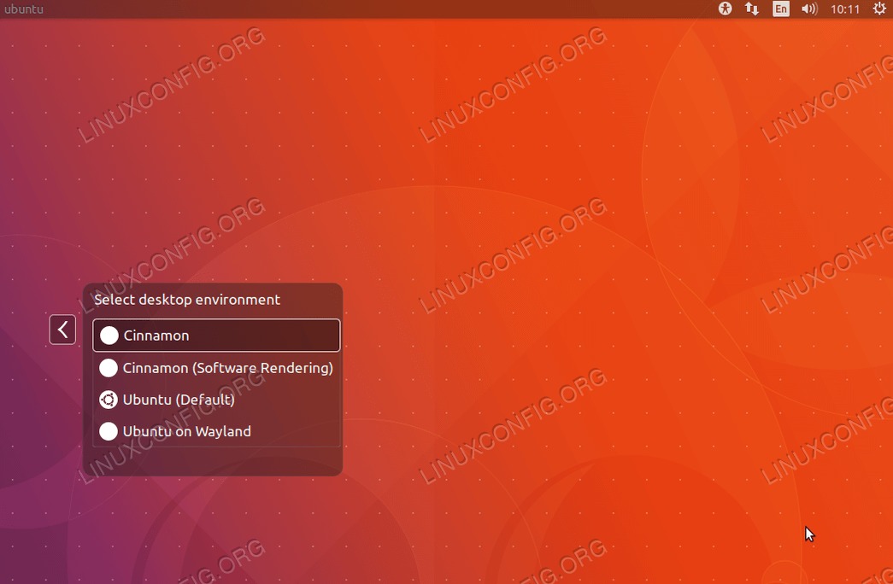893x584 pixels.
Task: Open the accessibility menu in top bar
Action: (x=725, y=9)
